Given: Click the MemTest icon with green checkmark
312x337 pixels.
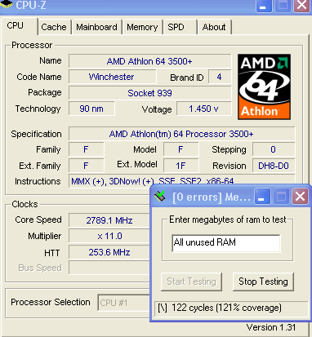Looking at the screenshot, I should point(160,196).
